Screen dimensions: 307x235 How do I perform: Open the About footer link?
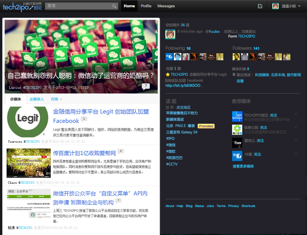point(170,206)
